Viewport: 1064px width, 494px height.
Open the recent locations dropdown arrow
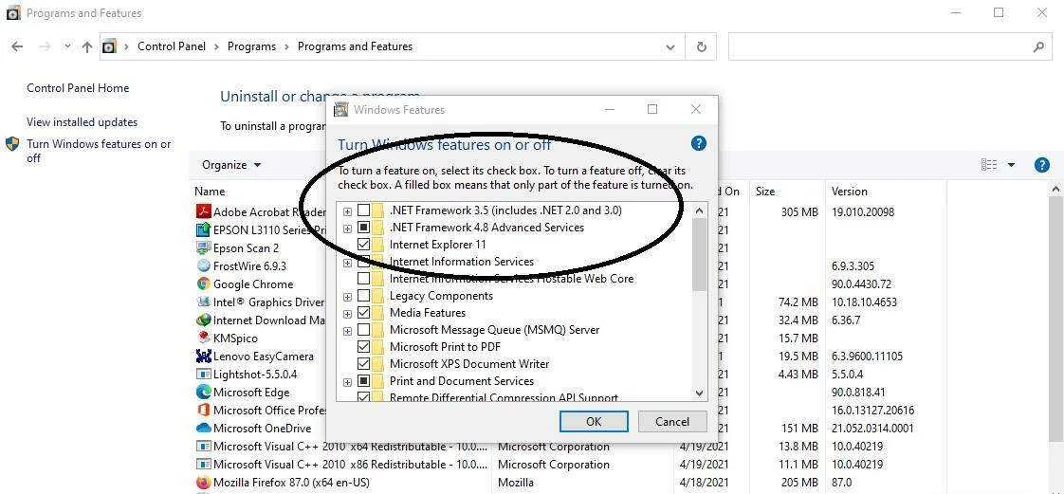point(66,46)
